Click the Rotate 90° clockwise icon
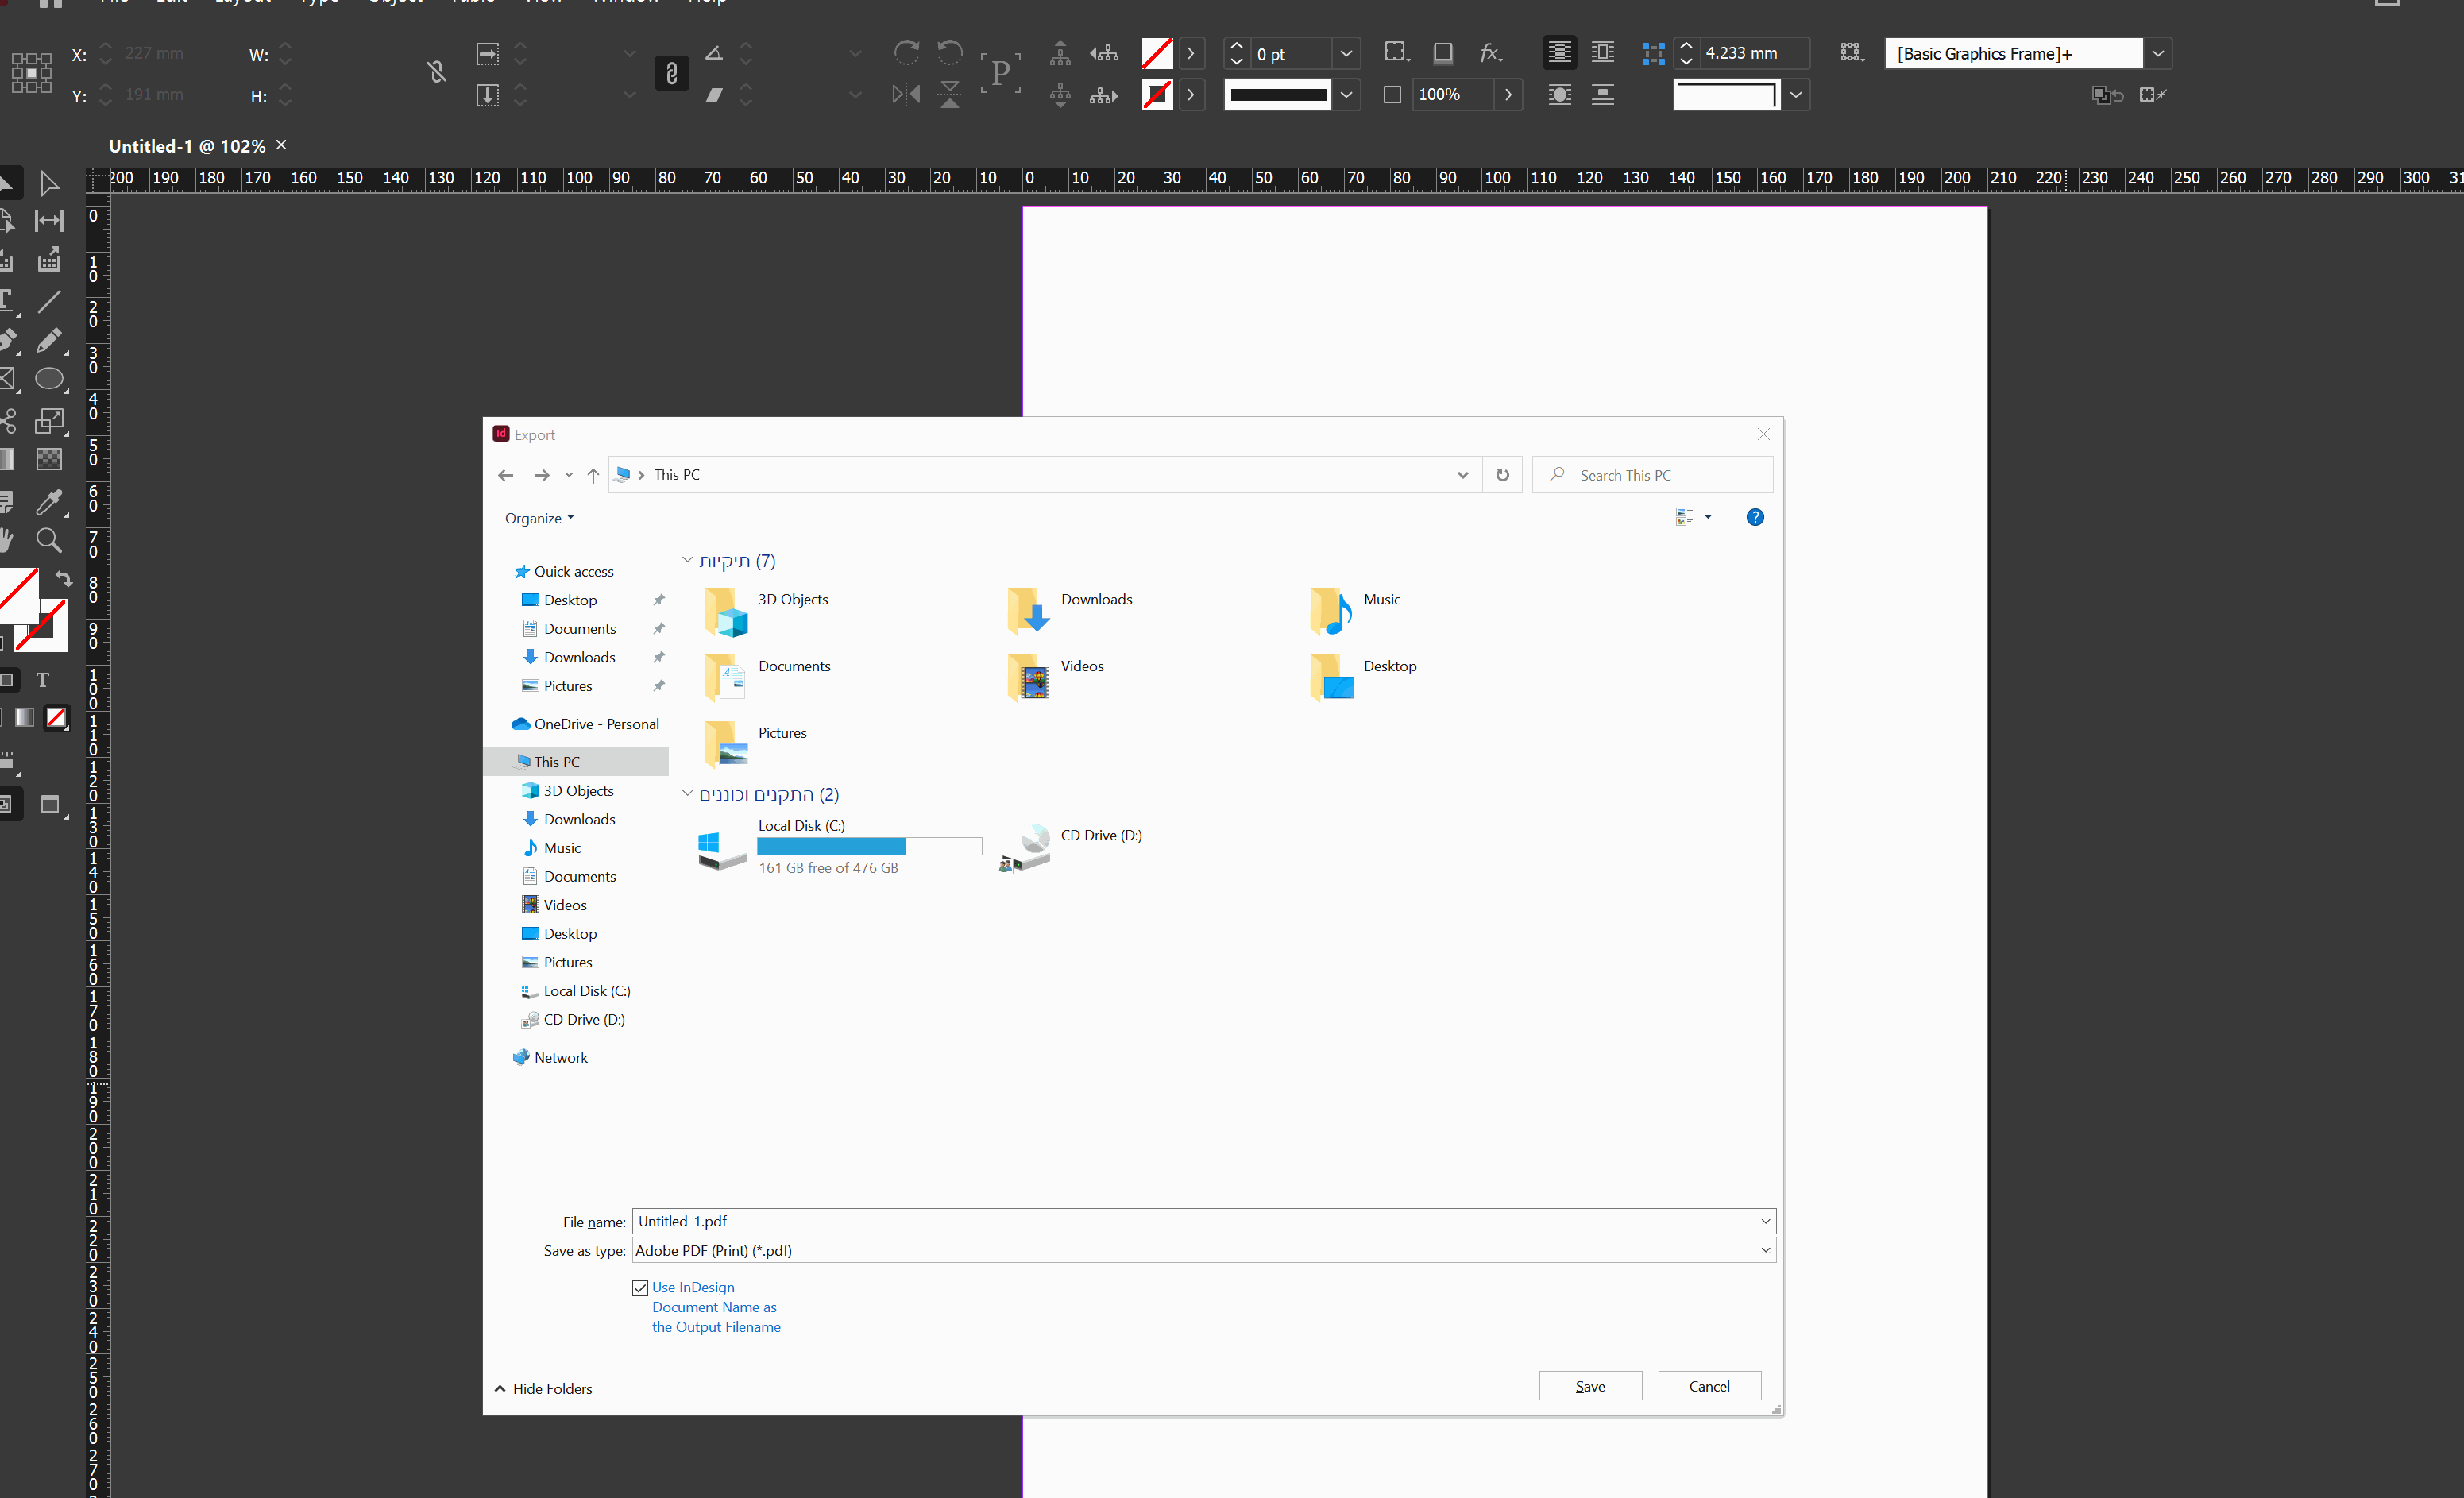Screen dimensions: 2464x1498 [x=906, y=52]
